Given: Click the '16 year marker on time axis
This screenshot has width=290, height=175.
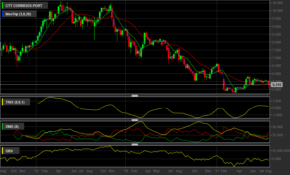Looking at the screenshot, I should click(125, 172).
